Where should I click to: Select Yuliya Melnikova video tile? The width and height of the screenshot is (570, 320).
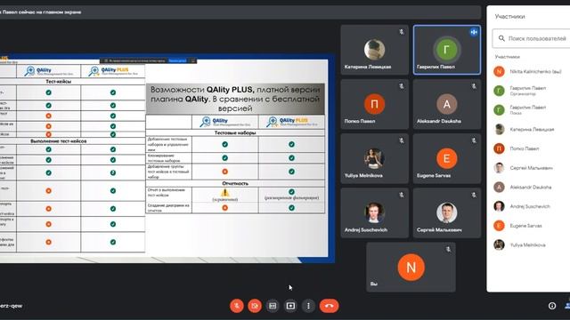[374, 158]
